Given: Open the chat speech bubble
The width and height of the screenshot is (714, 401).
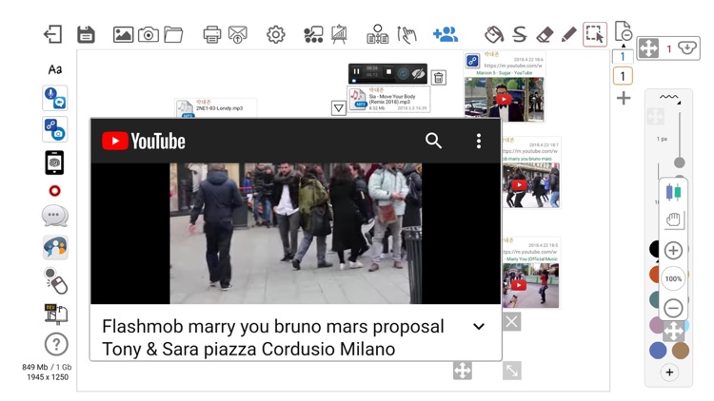Looking at the screenshot, I should [x=55, y=216].
